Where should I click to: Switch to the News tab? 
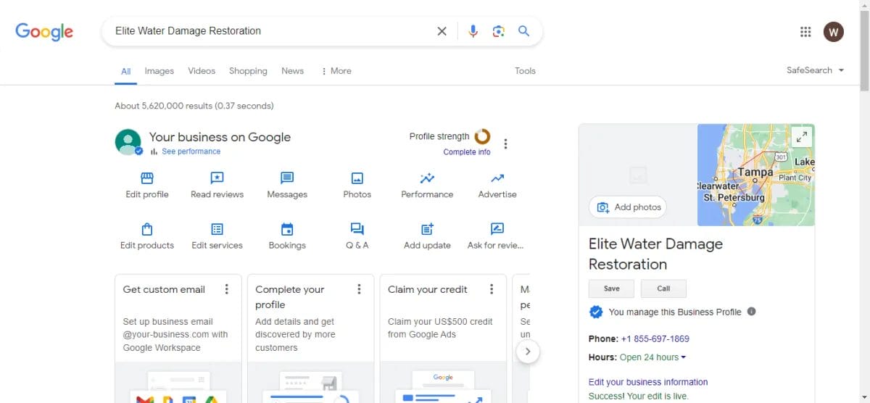pos(292,71)
